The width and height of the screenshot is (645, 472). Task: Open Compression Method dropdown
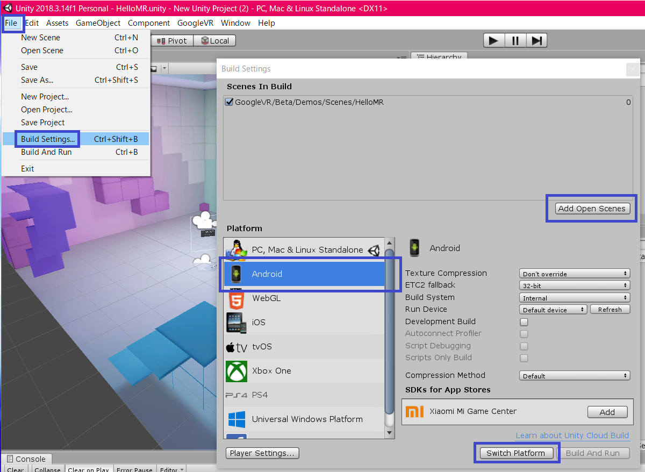(575, 376)
